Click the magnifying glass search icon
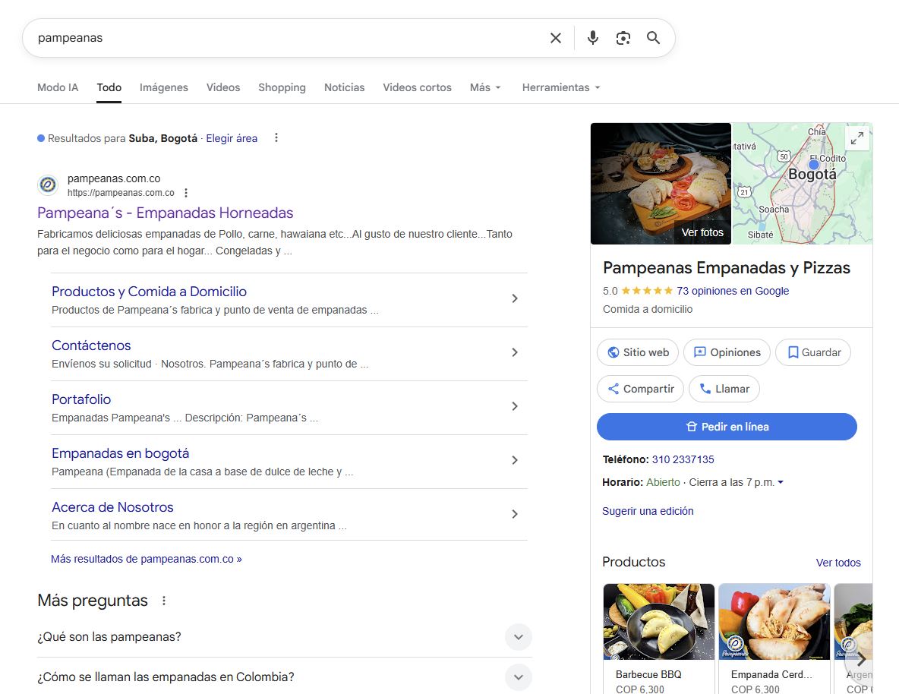899x694 pixels. point(653,38)
